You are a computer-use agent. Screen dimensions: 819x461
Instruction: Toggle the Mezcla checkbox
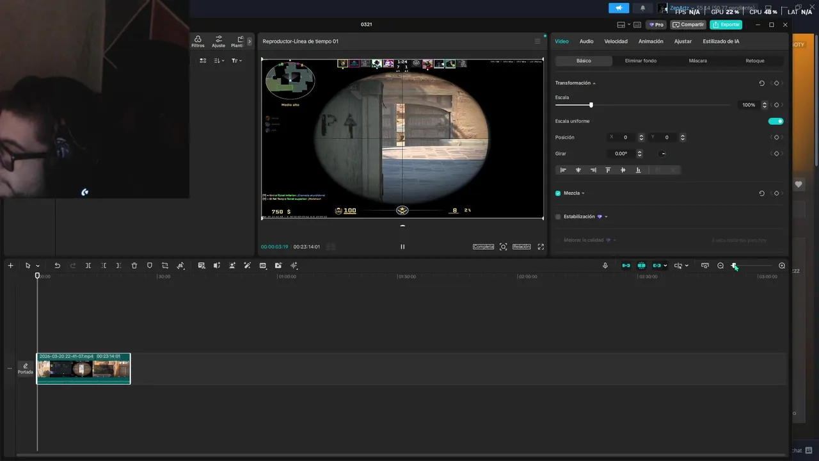(558, 193)
